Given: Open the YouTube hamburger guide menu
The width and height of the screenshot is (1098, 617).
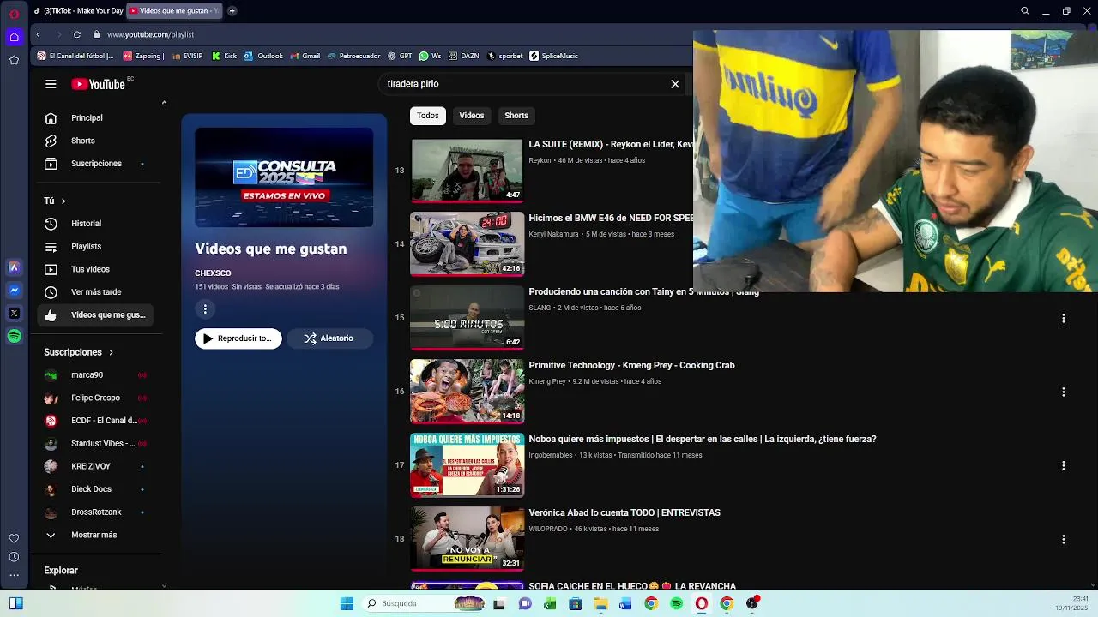Looking at the screenshot, I should [x=51, y=84].
